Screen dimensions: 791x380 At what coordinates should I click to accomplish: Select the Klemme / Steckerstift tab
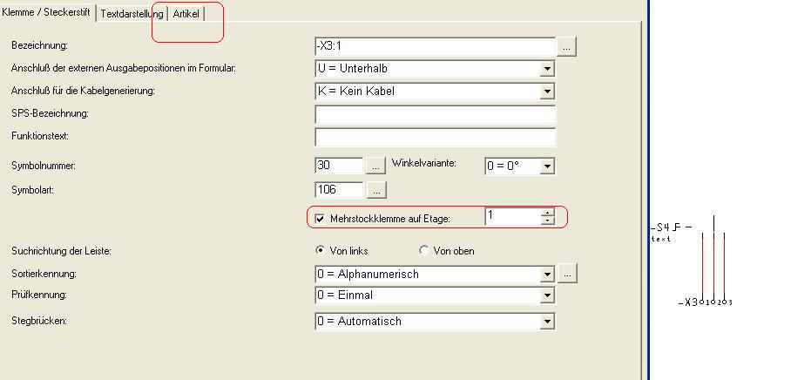47,12
